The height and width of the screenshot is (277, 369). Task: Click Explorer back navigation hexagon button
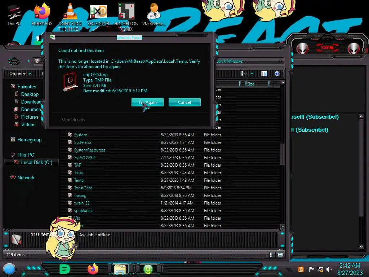pos(14,61)
